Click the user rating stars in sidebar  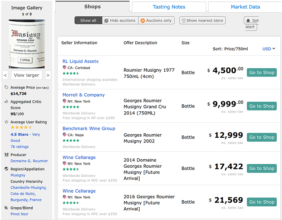tap(20, 128)
